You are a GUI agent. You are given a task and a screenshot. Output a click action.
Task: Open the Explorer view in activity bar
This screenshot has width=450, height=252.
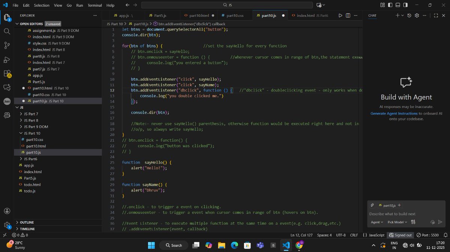(x=7, y=17)
